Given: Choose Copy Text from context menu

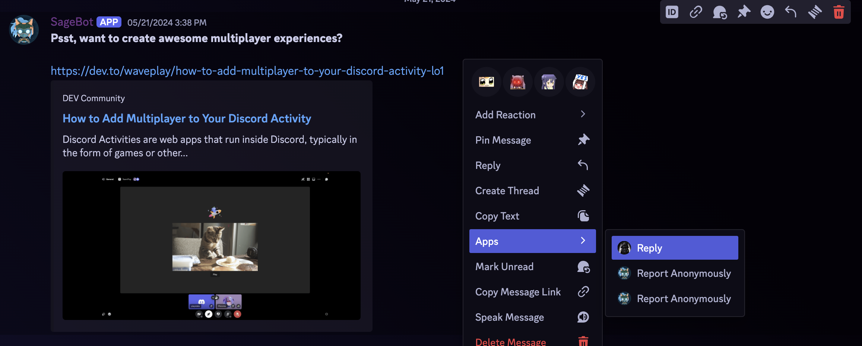Looking at the screenshot, I should pyautogui.click(x=533, y=216).
